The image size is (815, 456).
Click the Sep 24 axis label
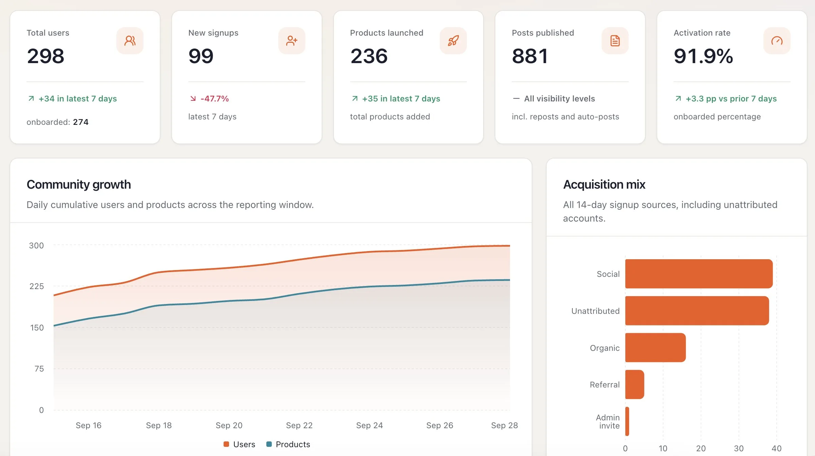(x=369, y=425)
